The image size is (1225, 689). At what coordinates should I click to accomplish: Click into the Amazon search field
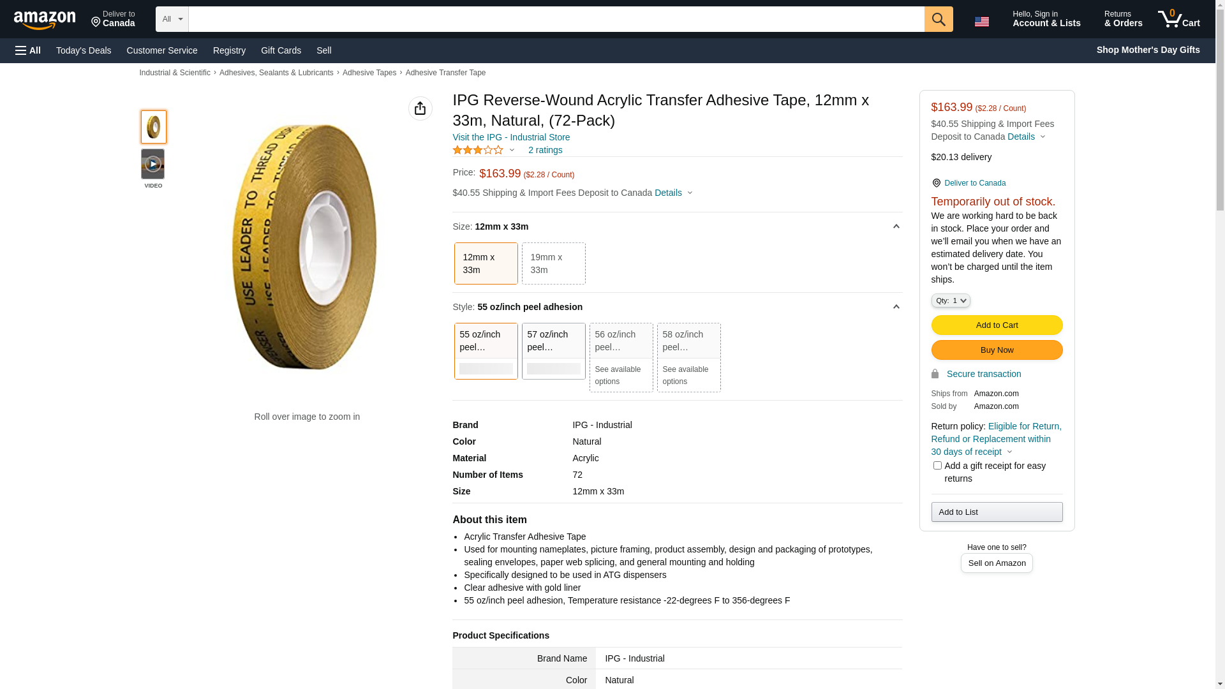556,19
